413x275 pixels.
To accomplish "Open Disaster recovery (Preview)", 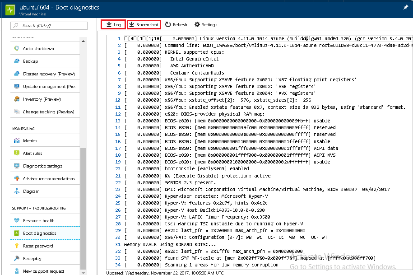I will pos(45,74).
